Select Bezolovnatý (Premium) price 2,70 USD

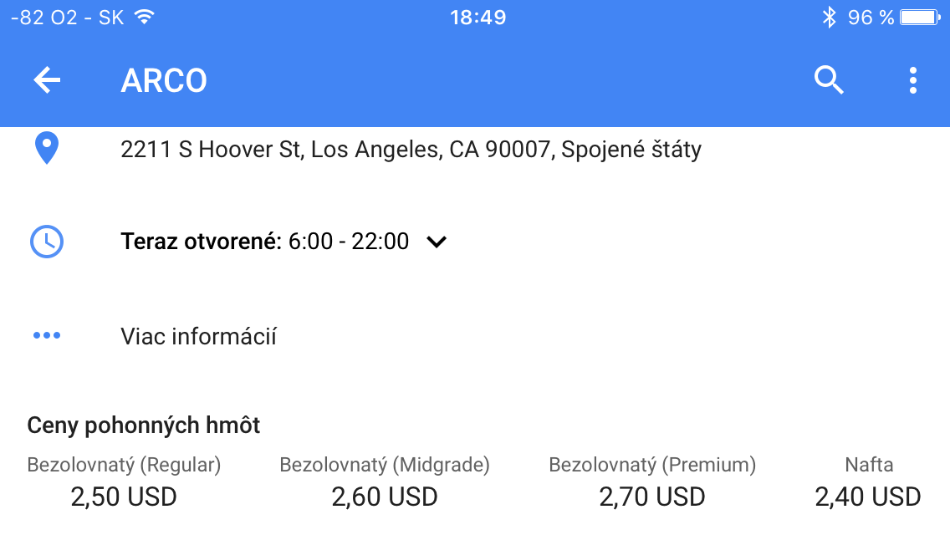click(652, 497)
